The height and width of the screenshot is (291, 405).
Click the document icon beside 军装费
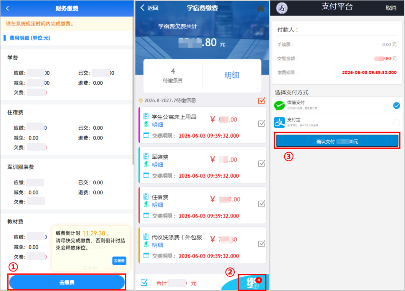pyautogui.click(x=146, y=156)
